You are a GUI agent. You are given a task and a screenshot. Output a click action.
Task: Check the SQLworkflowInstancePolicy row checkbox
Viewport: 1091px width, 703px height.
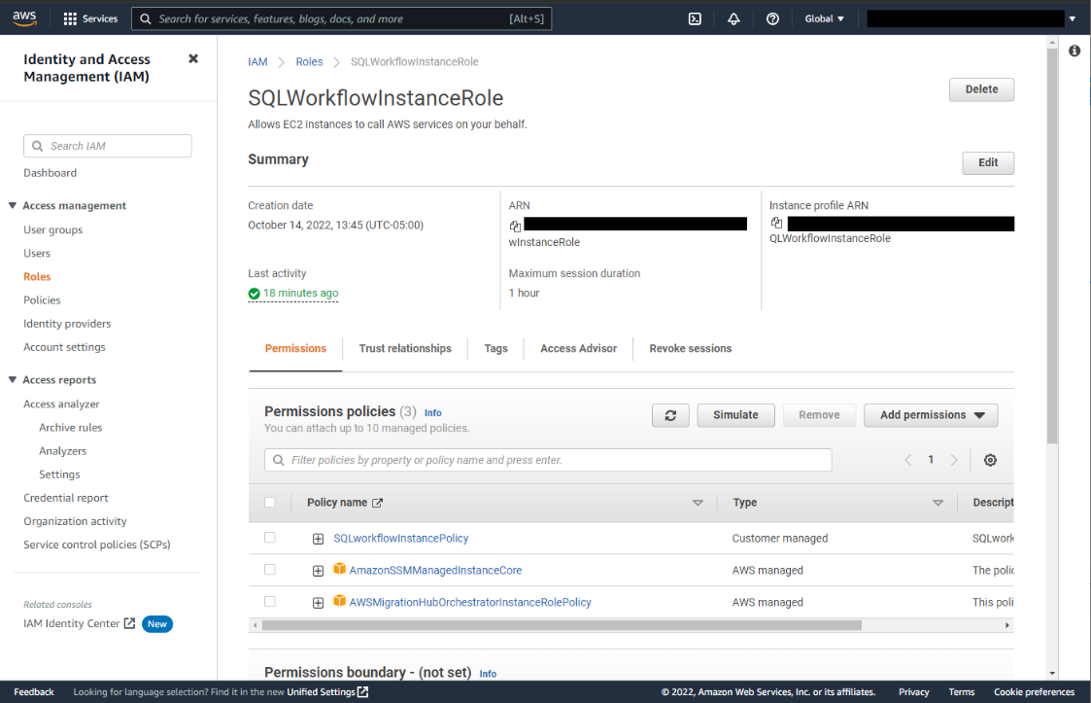tap(270, 537)
